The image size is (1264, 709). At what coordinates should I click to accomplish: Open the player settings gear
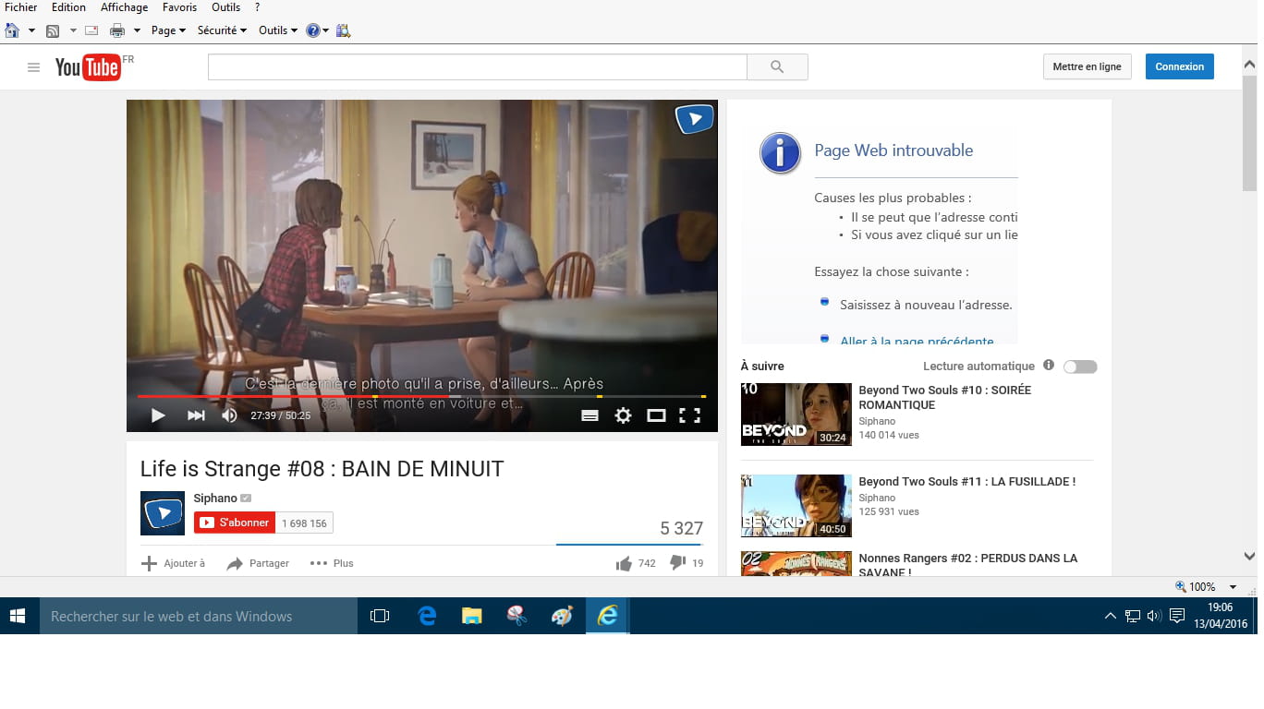(x=623, y=415)
